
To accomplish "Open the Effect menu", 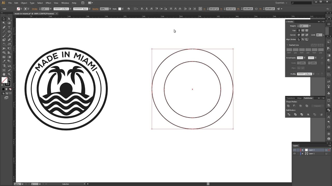I will click(x=49, y=3).
